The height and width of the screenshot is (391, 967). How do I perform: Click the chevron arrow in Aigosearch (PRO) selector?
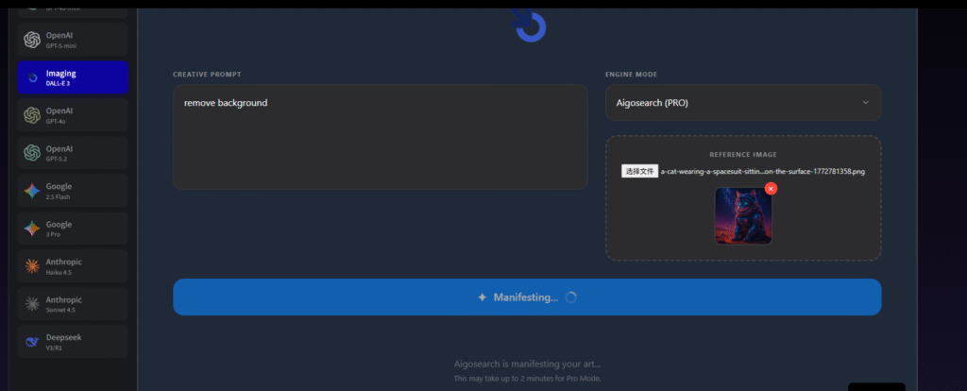click(x=865, y=103)
